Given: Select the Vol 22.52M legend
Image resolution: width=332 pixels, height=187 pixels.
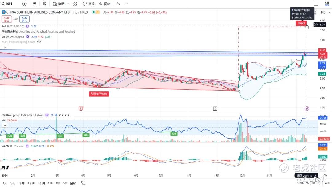Looking at the screenshot, I should pos(9,120).
